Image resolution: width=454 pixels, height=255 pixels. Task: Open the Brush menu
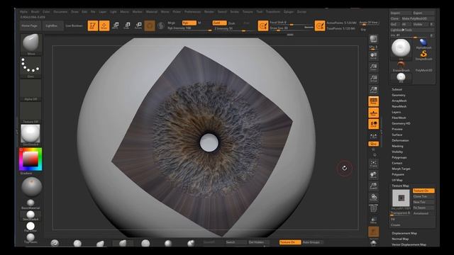[35, 12]
